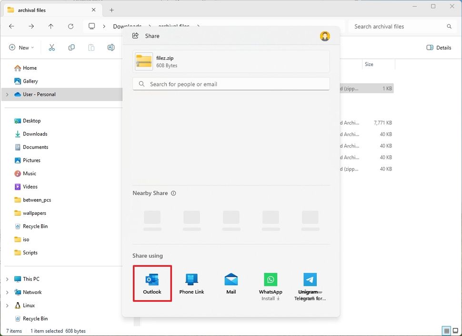
Task: Click the Search for people or email field
Action: click(231, 84)
